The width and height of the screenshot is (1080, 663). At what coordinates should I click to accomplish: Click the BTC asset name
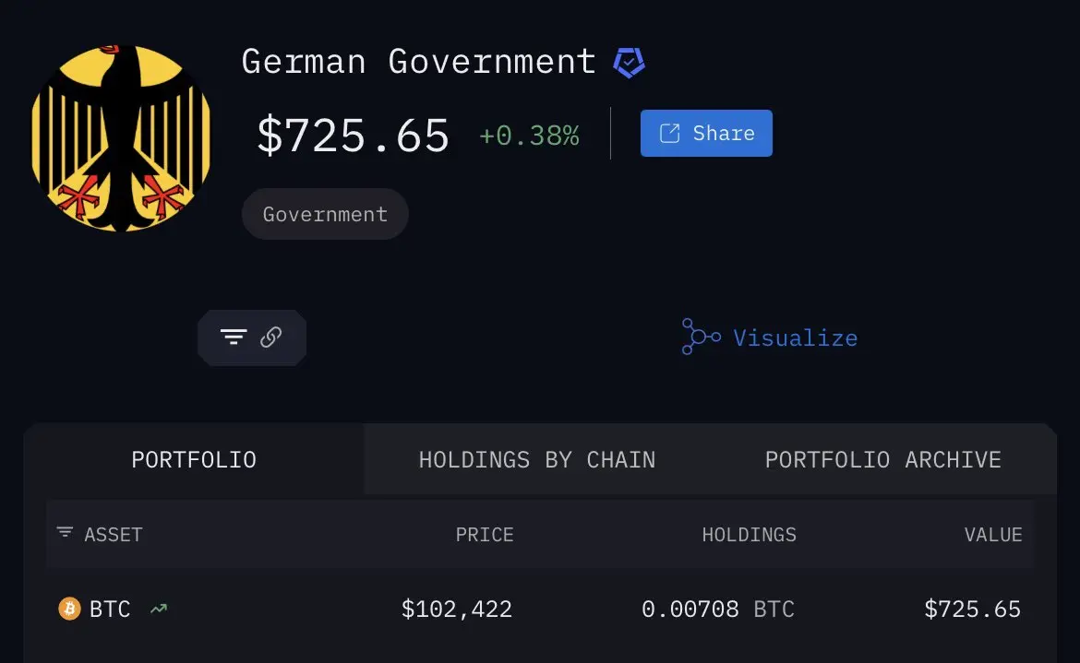110,610
